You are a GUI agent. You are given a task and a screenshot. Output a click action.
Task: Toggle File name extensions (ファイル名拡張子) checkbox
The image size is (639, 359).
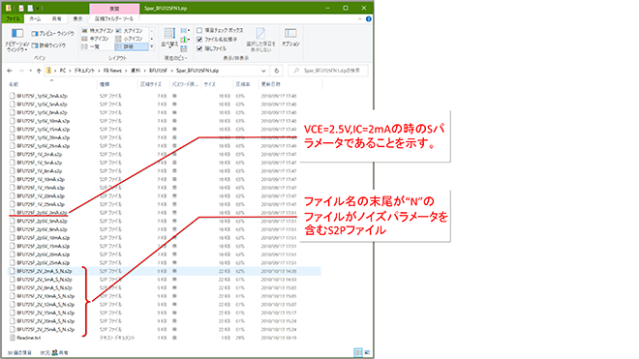click(217, 39)
